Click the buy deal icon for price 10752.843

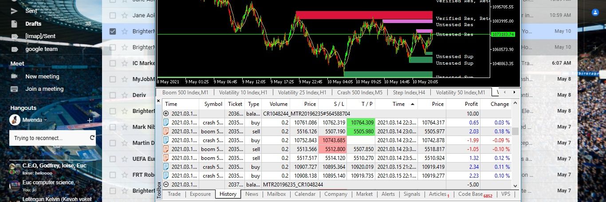click(166, 140)
